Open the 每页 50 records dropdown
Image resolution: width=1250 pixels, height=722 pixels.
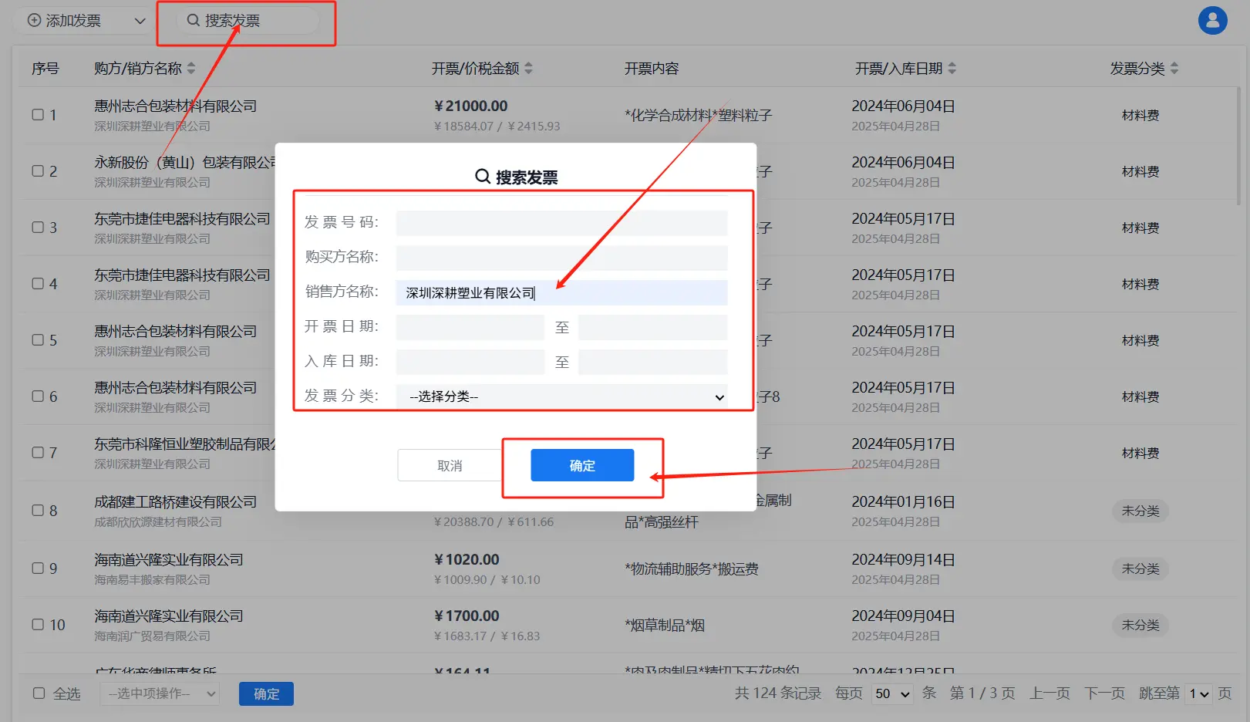pos(892,693)
